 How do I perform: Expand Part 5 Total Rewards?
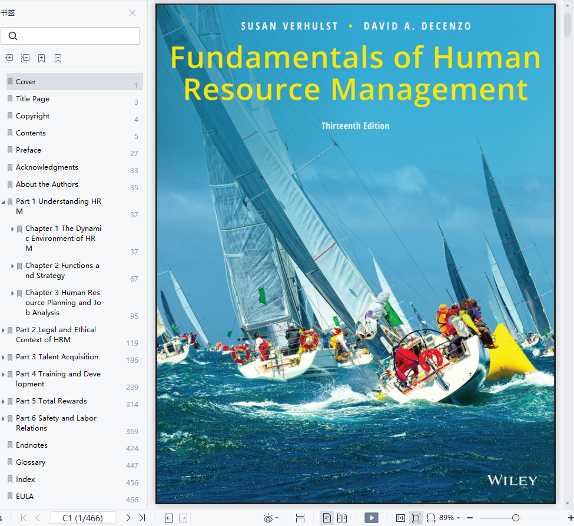pos(4,402)
